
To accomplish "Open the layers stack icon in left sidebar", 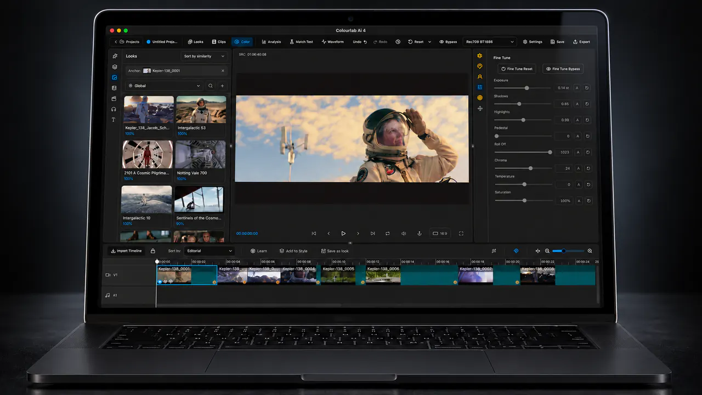I will pyautogui.click(x=115, y=67).
